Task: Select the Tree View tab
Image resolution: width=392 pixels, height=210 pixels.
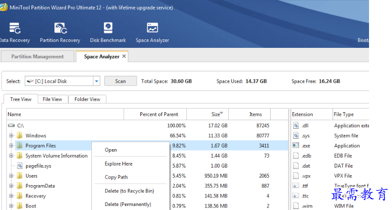Action: coord(21,99)
